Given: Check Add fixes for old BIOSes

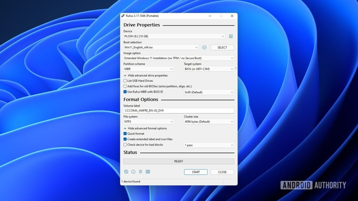Looking at the screenshot, I should click(125, 86).
